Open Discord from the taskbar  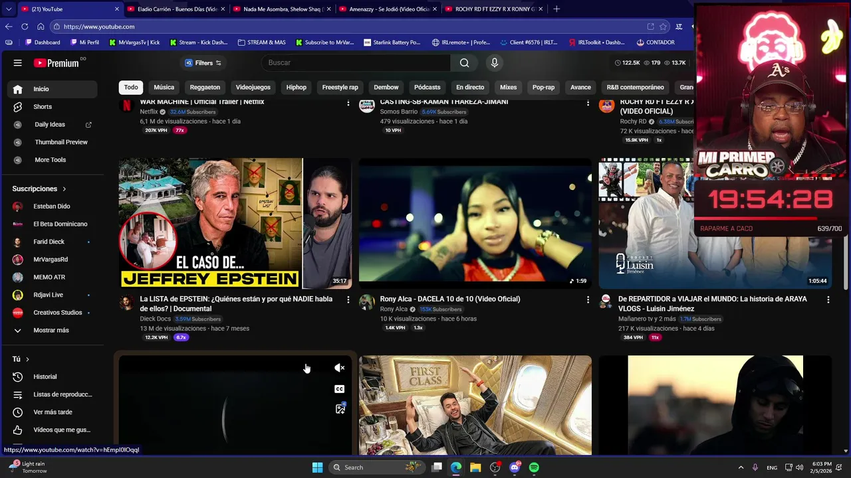click(515, 467)
